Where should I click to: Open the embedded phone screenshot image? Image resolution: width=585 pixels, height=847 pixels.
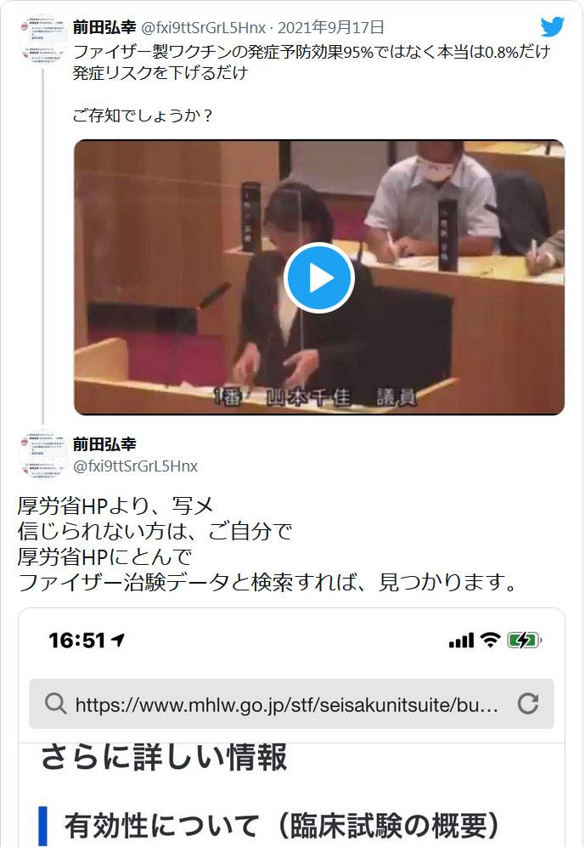tap(291, 727)
